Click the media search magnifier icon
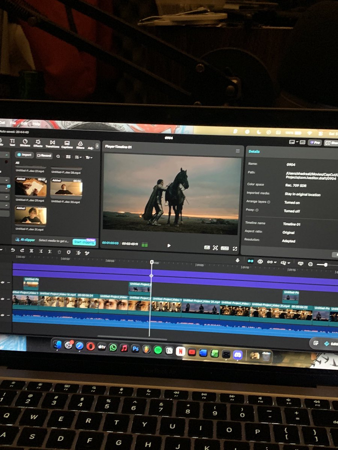 coord(59,156)
